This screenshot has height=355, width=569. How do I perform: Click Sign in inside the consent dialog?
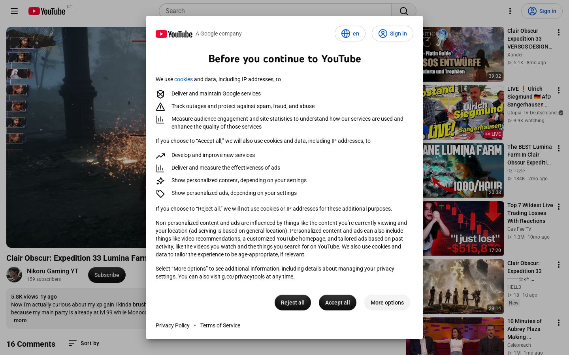point(392,34)
